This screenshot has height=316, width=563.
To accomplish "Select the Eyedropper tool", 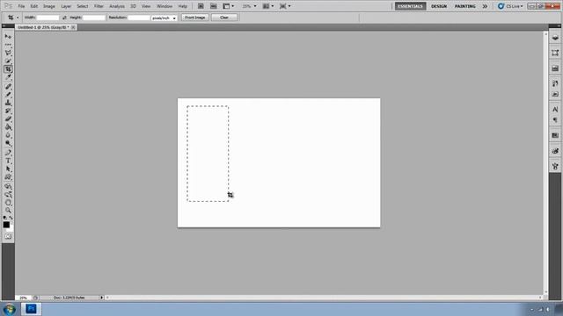I will (x=8, y=77).
